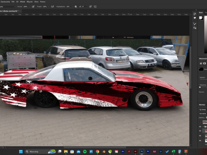This screenshot has height=155, width=207.
Task: Open the Filtr menu
Action: [13, 2]
